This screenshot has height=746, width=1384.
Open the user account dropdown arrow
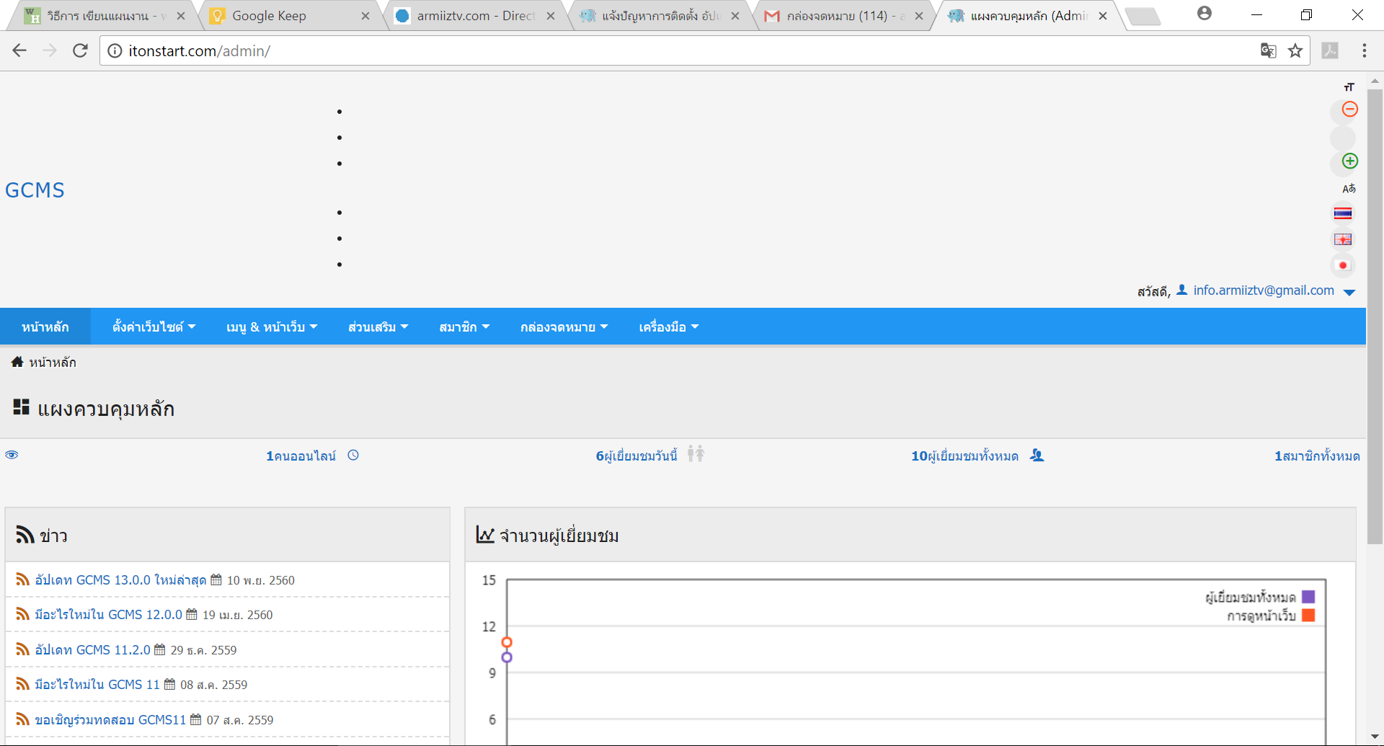[x=1349, y=292]
